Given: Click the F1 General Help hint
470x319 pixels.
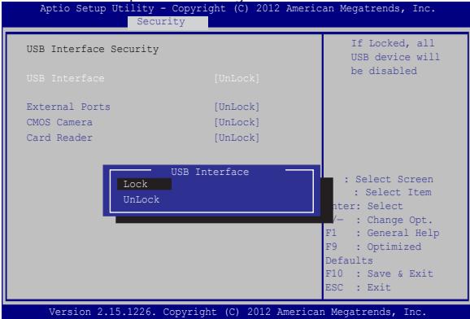Looking at the screenshot, I should tap(382, 234).
